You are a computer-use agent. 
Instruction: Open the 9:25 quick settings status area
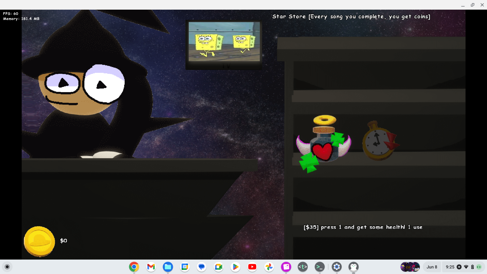450,267
